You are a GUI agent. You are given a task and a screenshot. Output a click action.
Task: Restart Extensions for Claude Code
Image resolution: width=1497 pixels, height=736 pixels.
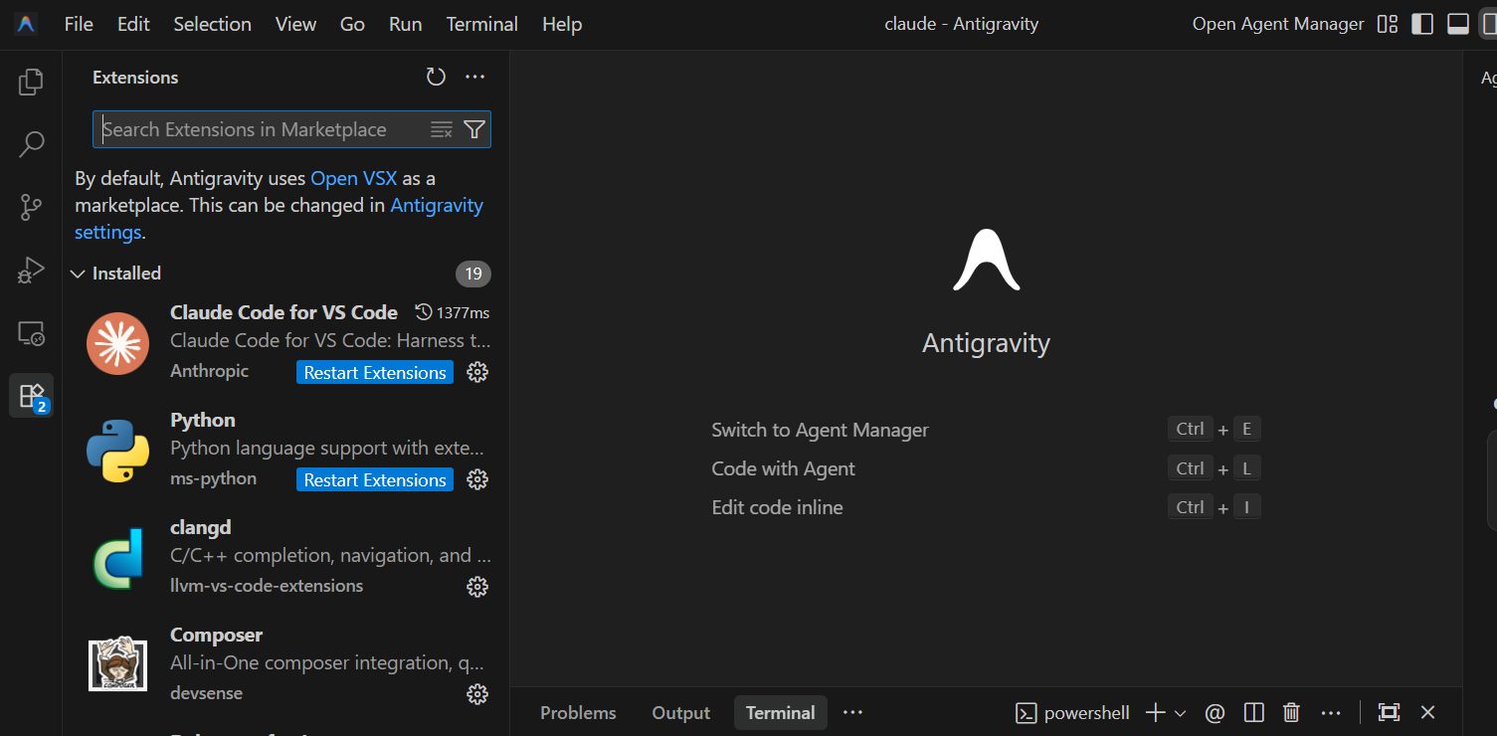(374, 372)
